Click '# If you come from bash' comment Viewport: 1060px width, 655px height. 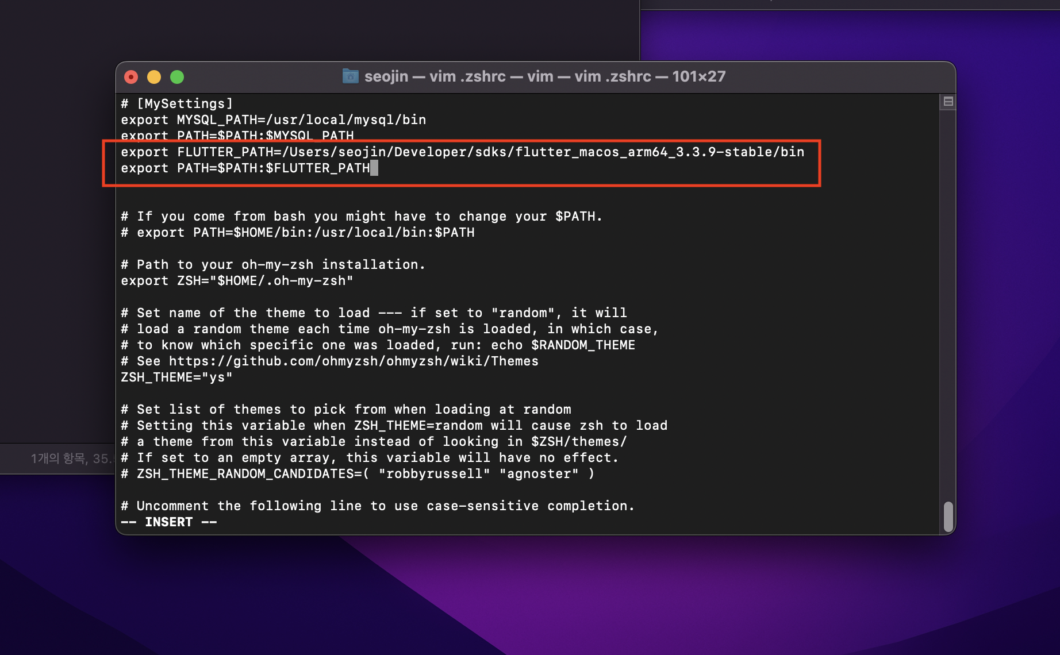[362, 217]
